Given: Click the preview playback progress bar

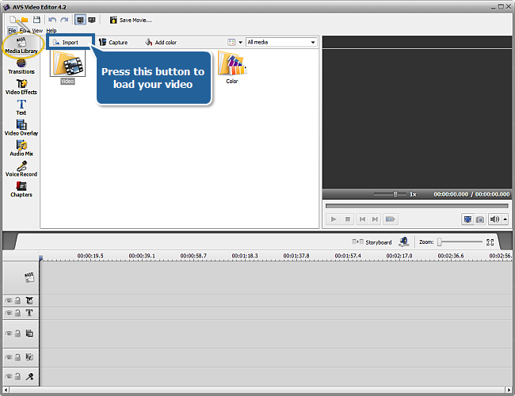Looking at the screenshot, I should coord(417,206).
